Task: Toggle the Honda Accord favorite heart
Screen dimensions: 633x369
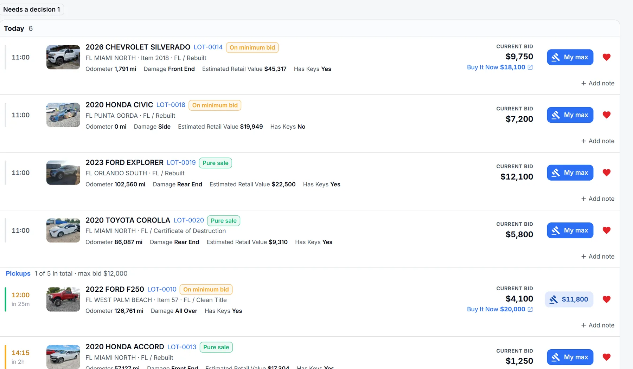Action: tap(606, 357)
